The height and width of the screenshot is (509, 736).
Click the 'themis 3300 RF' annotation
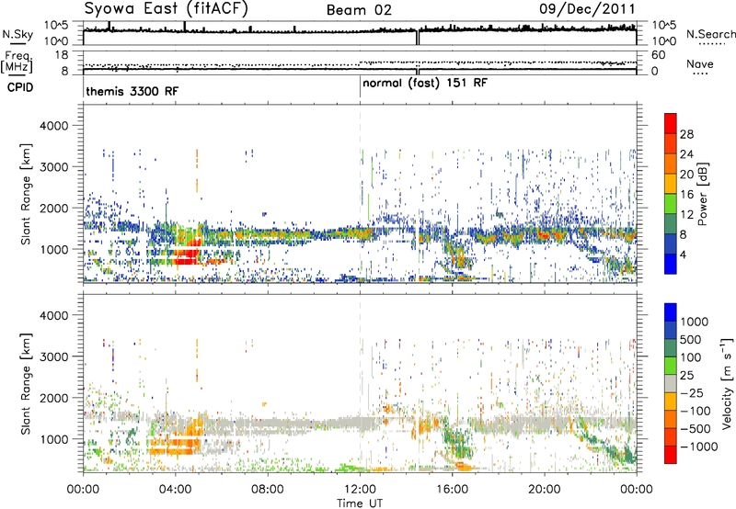pyautogui.click(x=132, y=91)
